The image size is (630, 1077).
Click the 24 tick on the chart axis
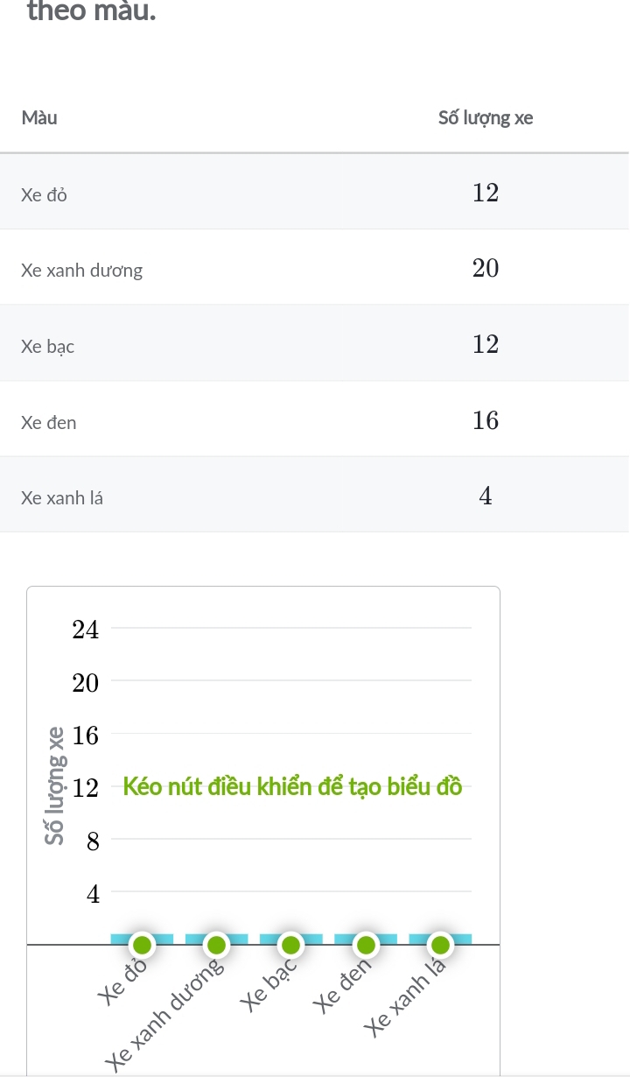click(x=87, y=630)
